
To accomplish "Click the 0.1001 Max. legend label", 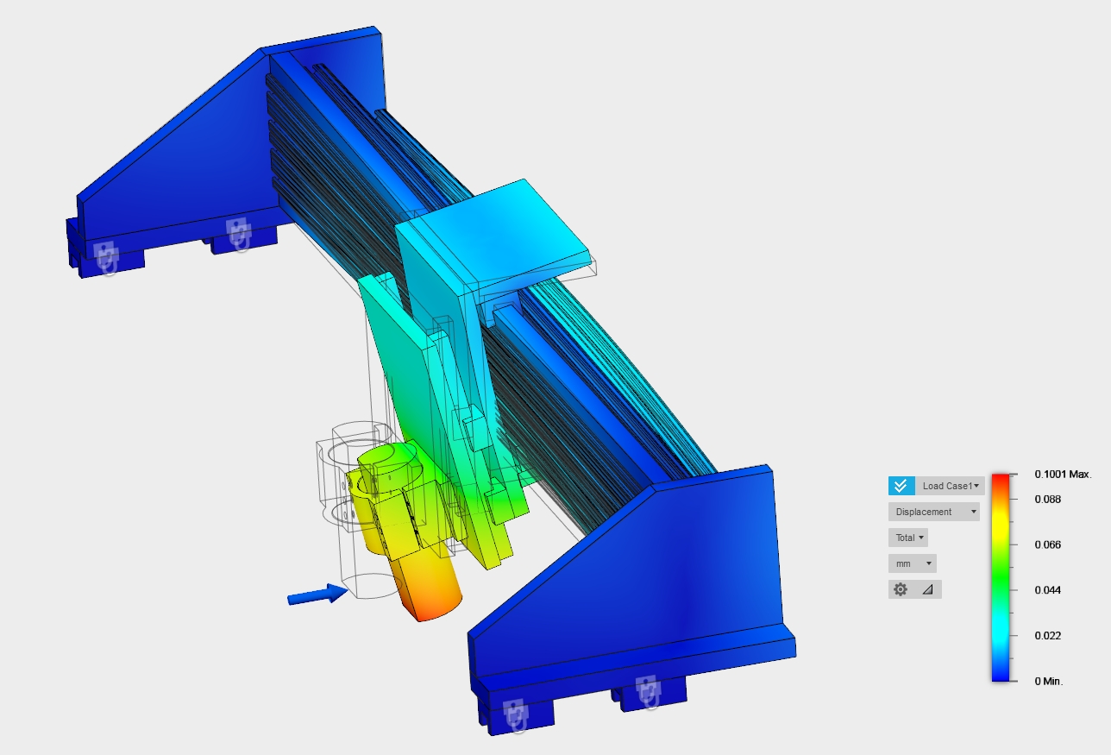I will (x=1063, y=475).
